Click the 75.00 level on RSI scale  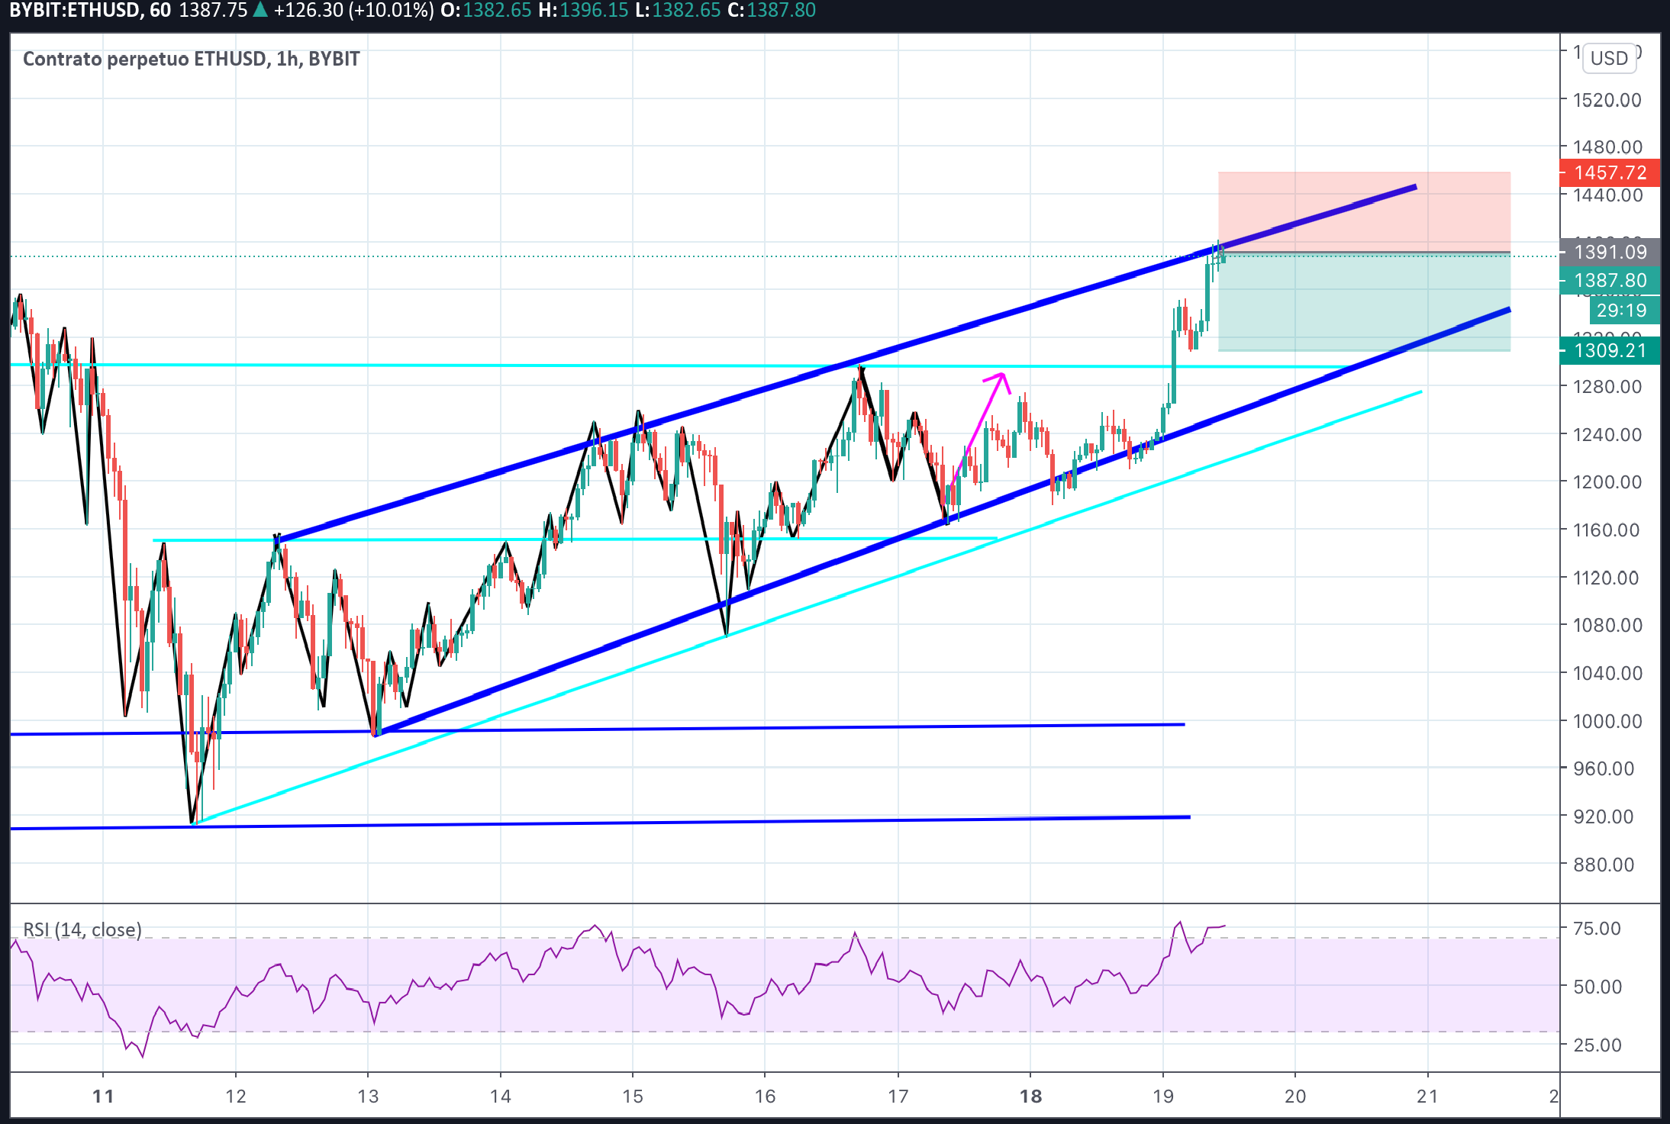coord(1597,929)
